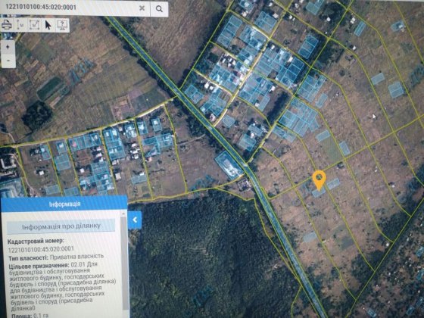Viewport: 424px width, 318px height.
Task: Click the information panel scrollbar
Action: tap(125, 262)
